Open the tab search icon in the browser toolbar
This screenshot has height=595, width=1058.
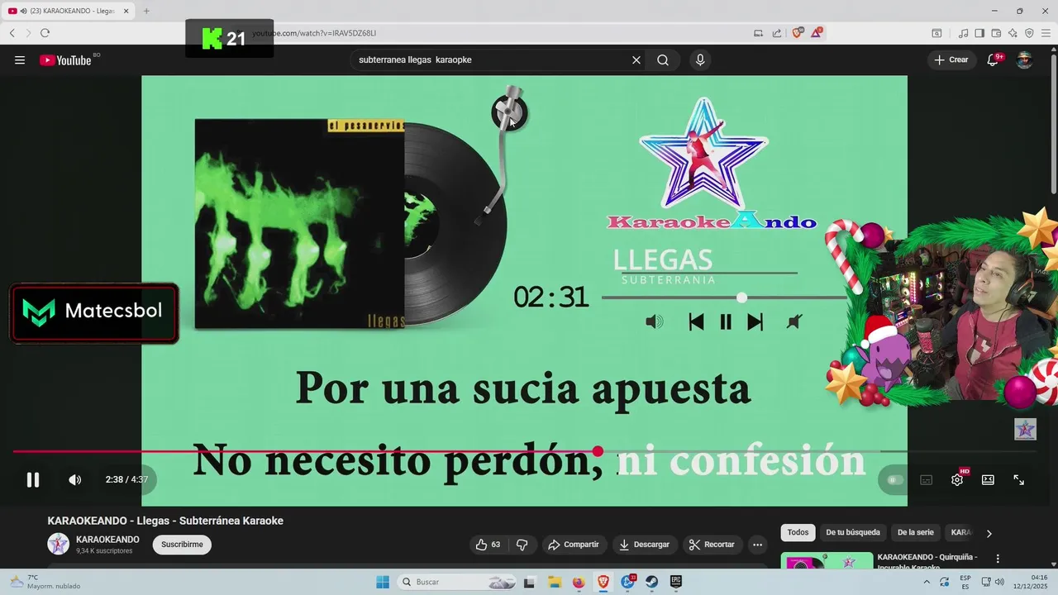936,33
